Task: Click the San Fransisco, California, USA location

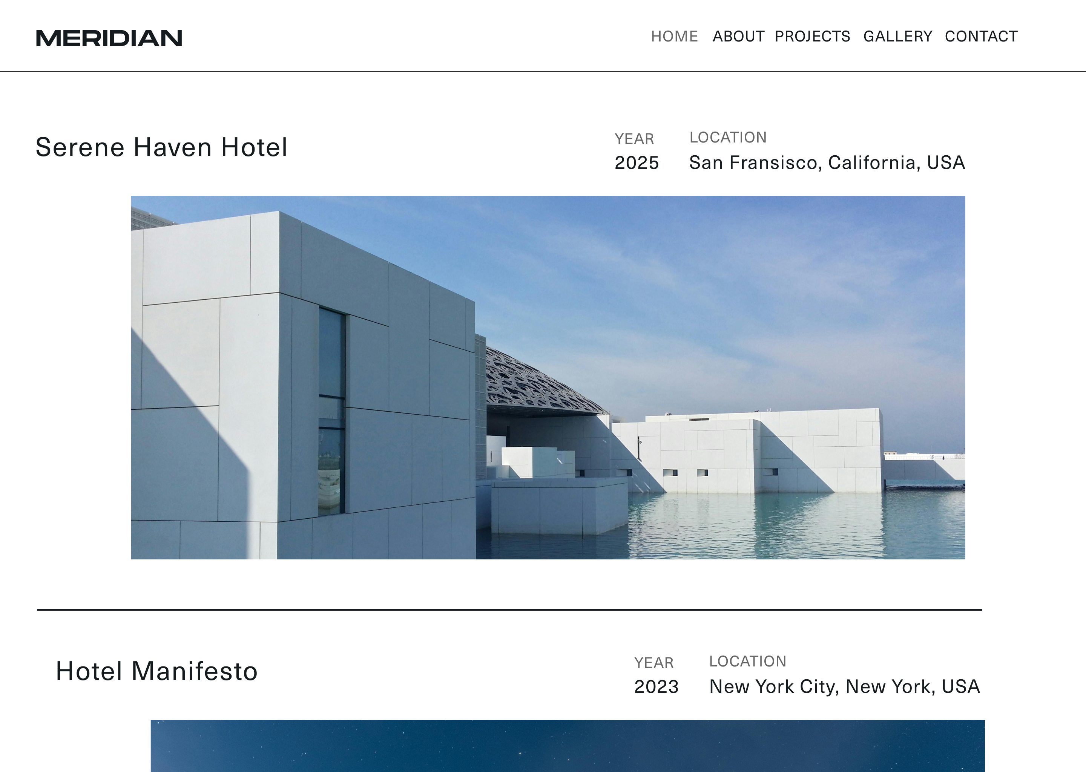Action: (x=827, y=162)
